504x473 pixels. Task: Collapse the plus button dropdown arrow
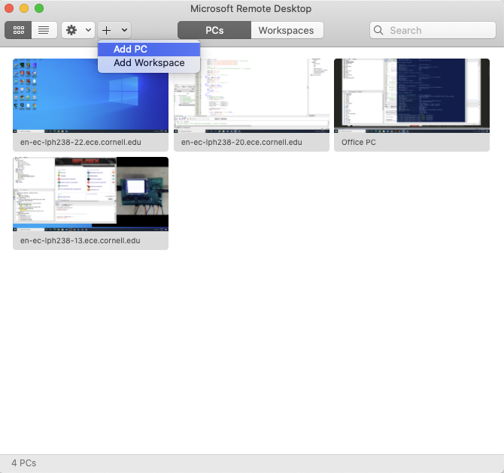click(124, 30)
